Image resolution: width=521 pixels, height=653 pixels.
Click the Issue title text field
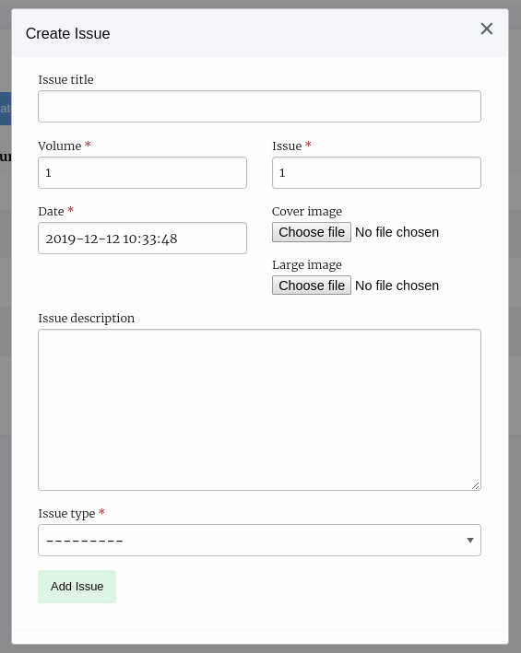259,106
